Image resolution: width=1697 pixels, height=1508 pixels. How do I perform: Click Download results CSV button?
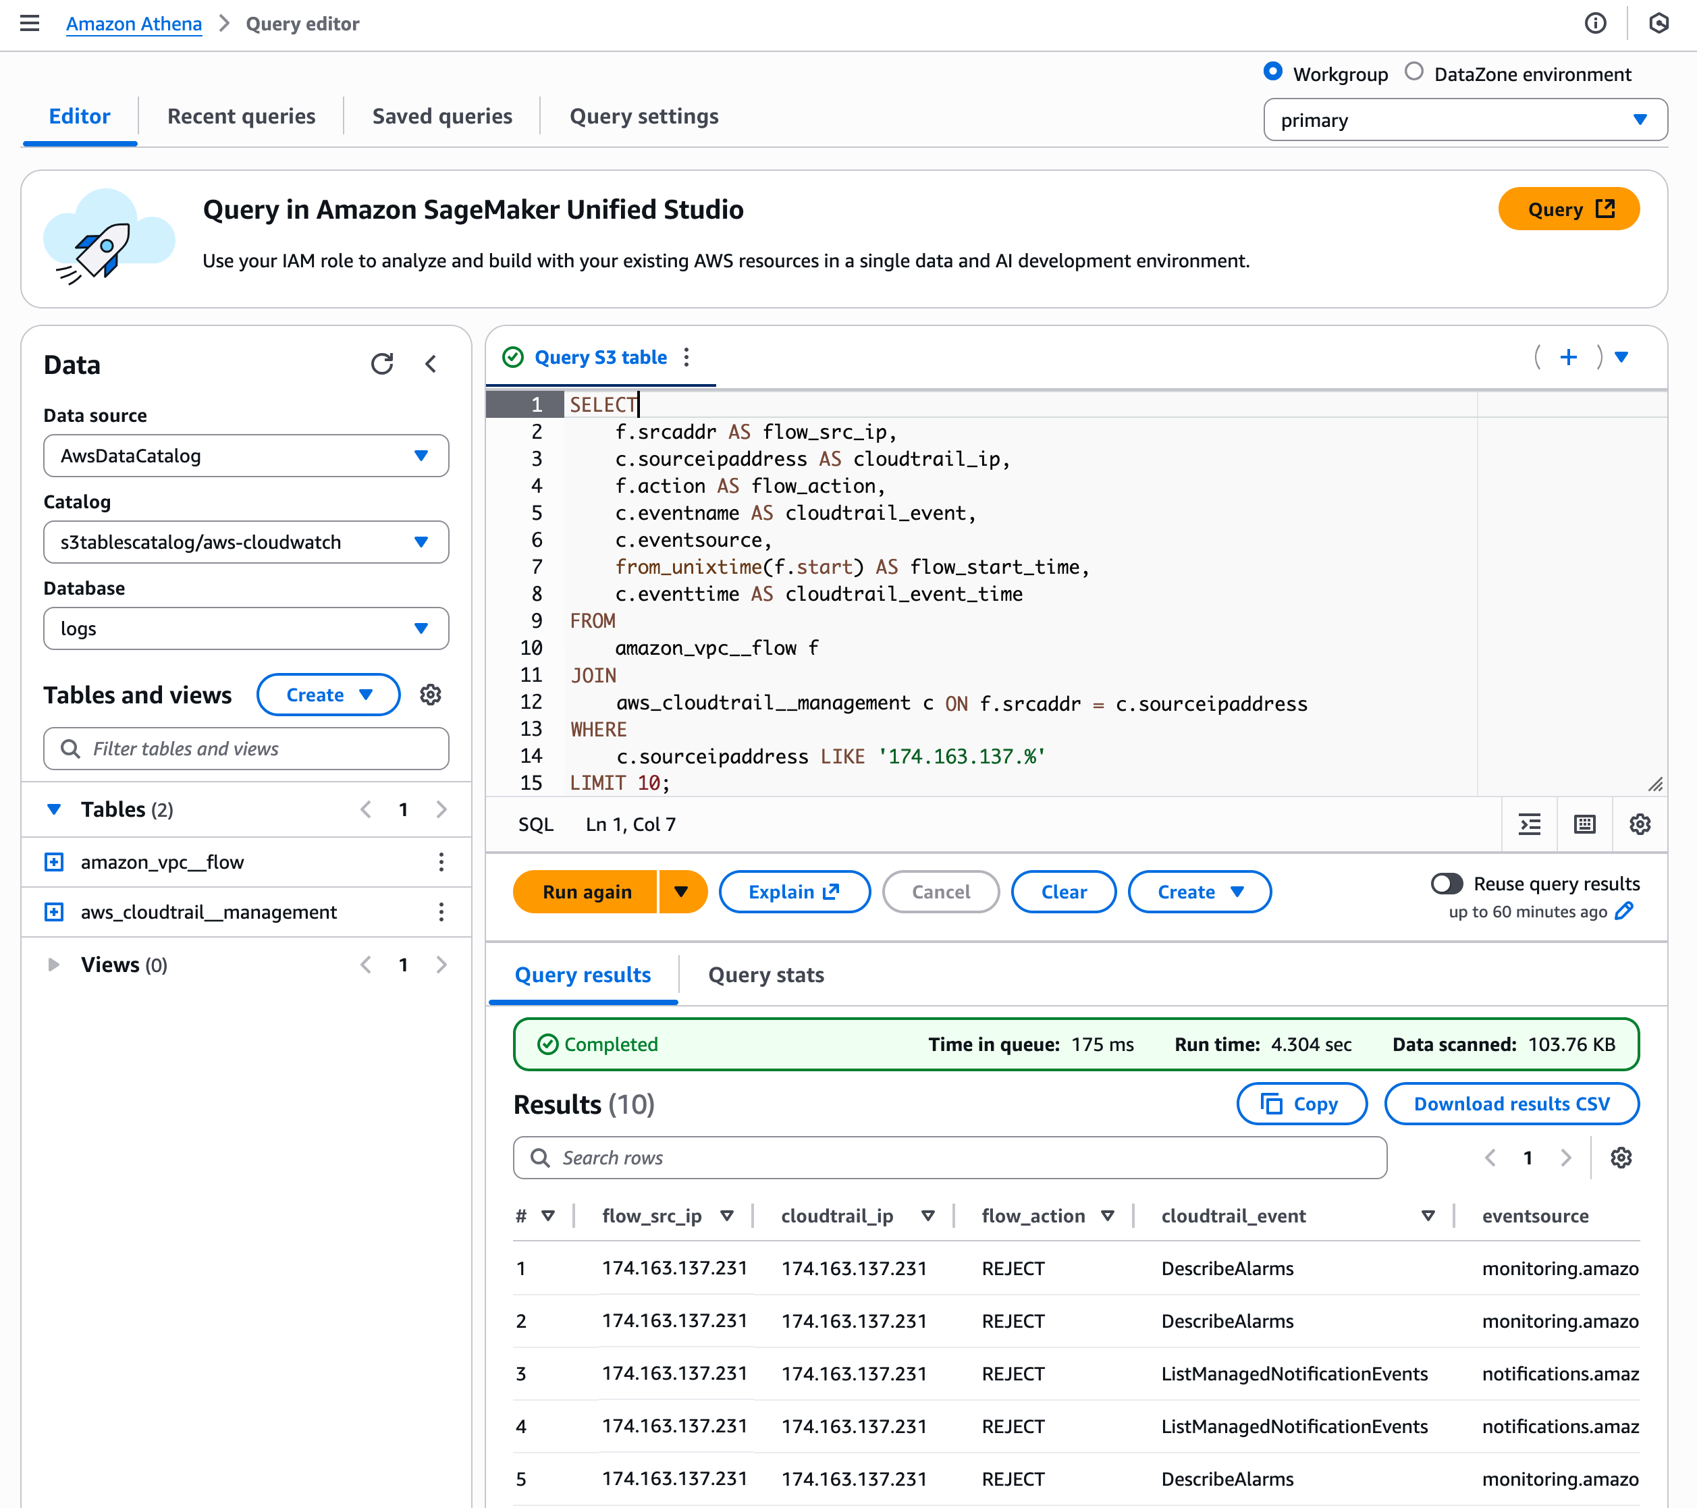tap(1511, 1104)
